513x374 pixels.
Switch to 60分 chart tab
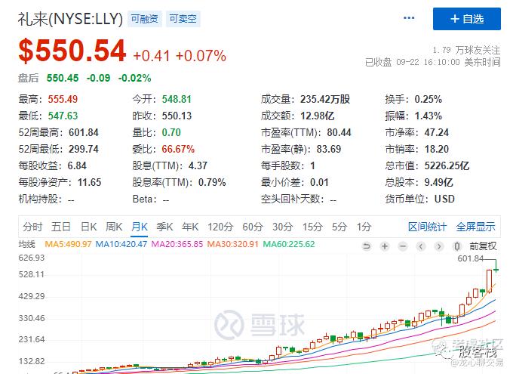[x=253, y=227]
